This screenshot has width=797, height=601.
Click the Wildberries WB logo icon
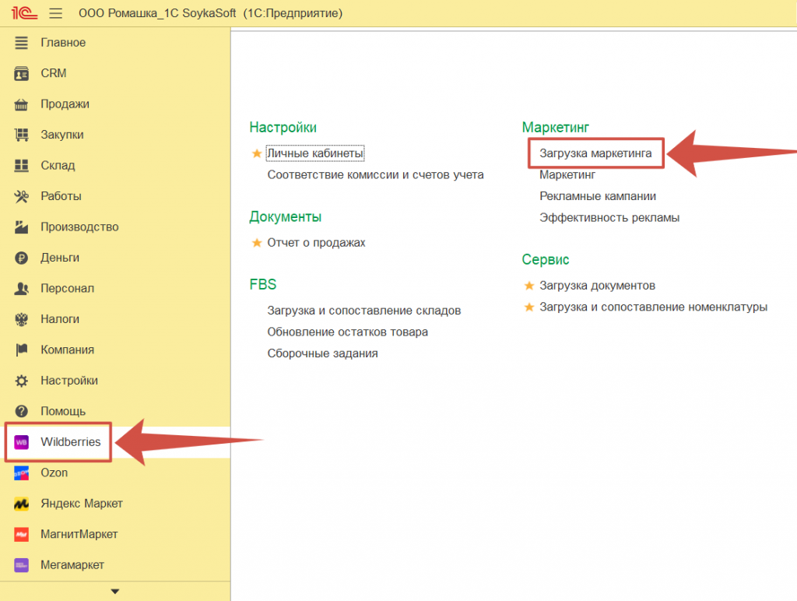click(x=23, y=442)
